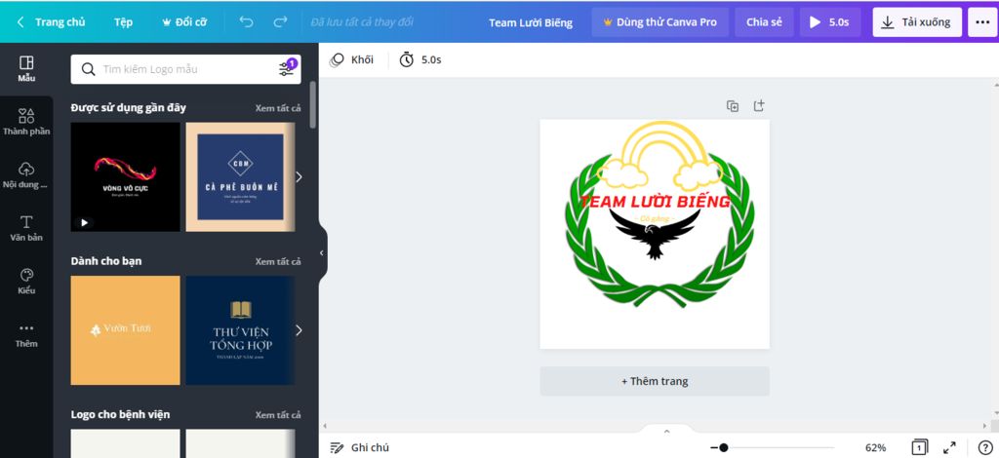999x458 pixels.
Task: Undo the last change
Action: pyautogui.click(x=246, y=22)
